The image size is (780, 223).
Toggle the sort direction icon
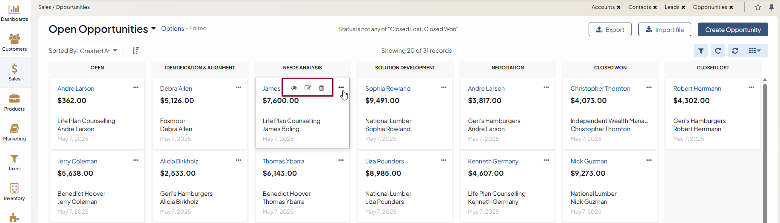pos(136,51)
